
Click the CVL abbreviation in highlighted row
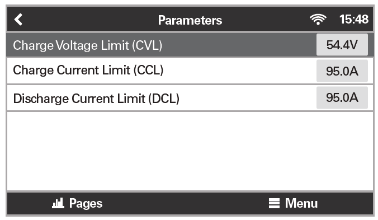pos(147,45)
